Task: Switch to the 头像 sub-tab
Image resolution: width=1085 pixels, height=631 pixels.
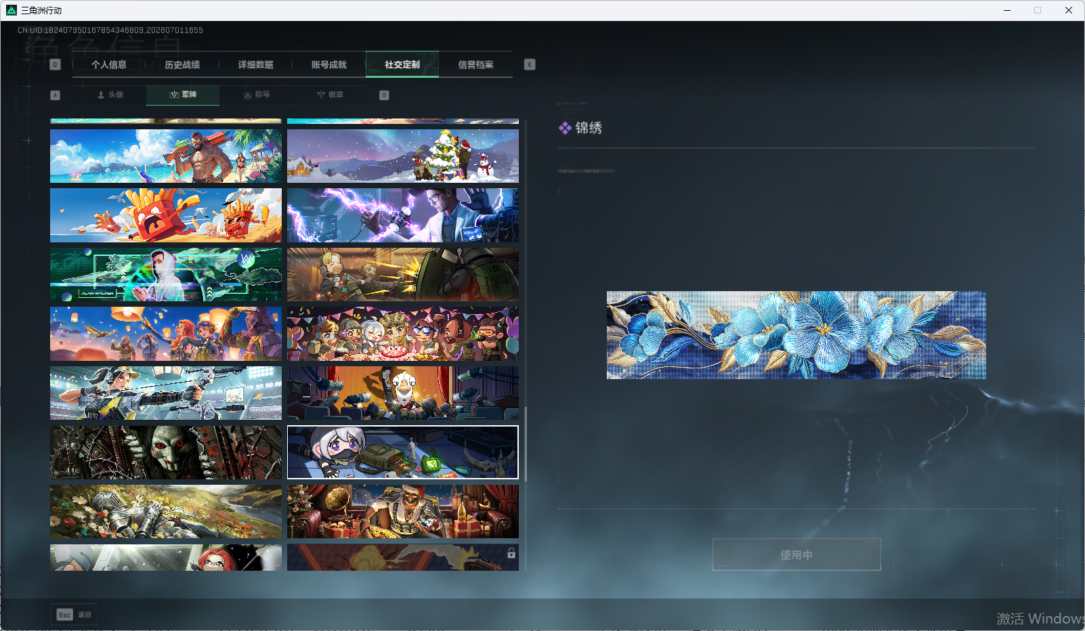Action: click(x=110, y=95)
